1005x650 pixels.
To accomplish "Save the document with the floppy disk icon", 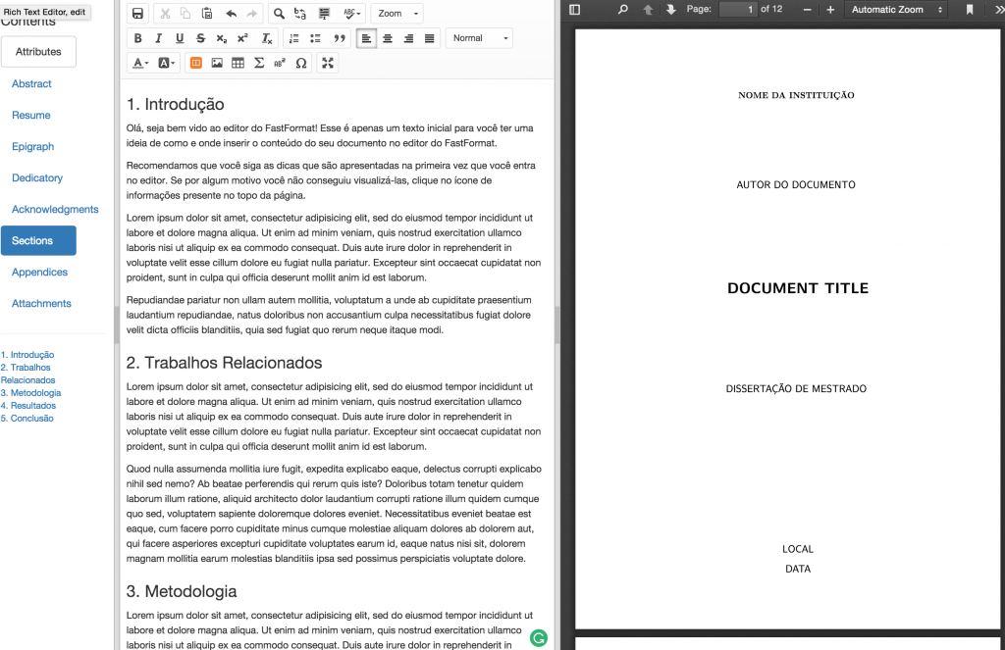I will (138, 13).
